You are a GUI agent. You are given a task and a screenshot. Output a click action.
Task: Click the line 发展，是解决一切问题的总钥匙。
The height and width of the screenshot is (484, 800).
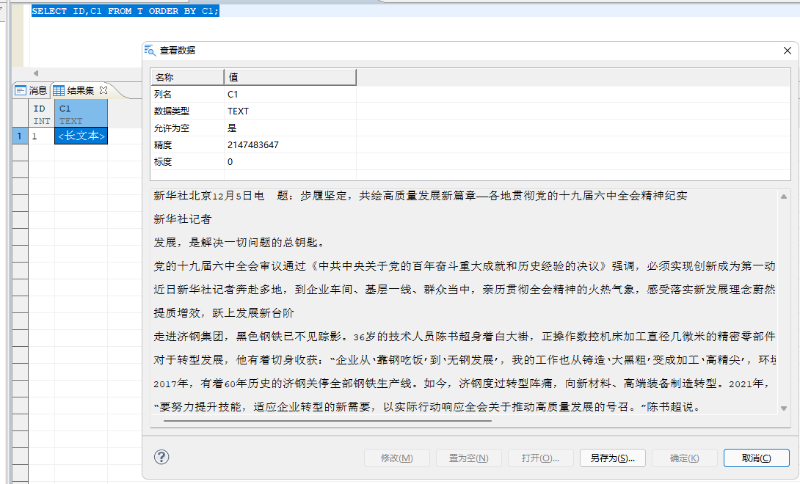(239, 243)
